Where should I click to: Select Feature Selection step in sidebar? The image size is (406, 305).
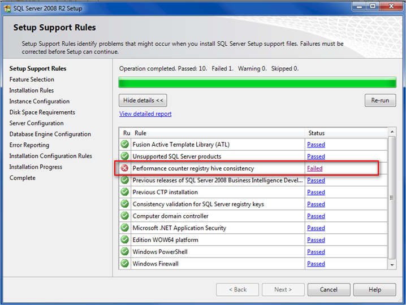click(x=32, y=80)
